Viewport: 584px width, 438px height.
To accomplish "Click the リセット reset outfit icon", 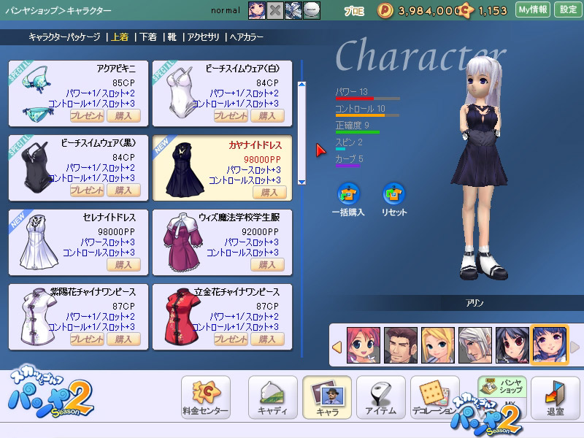I will pyautogui.click(x=393, y=195).
